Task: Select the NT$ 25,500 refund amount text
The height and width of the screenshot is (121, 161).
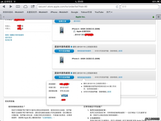Action: (64, 91)
